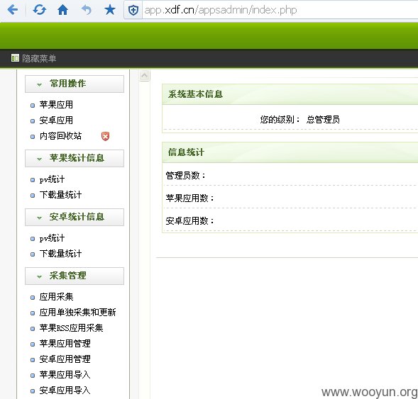Click bullet icon beside 安卓应用管理
This screenshot has width=418, height=399.
tap(33, 361)
